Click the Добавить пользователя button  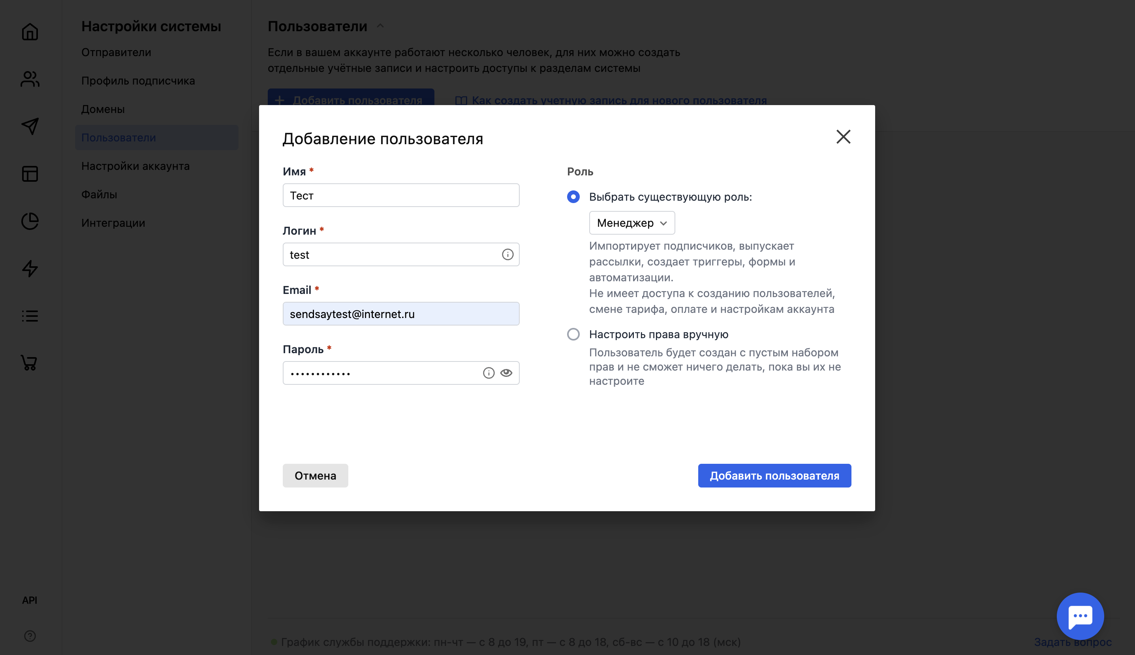tap(774, 476)
